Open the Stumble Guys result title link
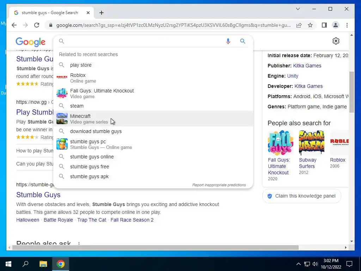Image resolution: width=361 pixels, height=271 pixels. pyautogui.click(x=38, y=195)
